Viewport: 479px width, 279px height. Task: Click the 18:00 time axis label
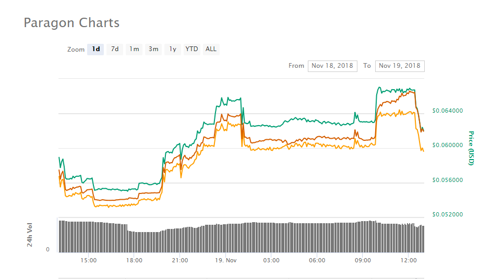135,260
